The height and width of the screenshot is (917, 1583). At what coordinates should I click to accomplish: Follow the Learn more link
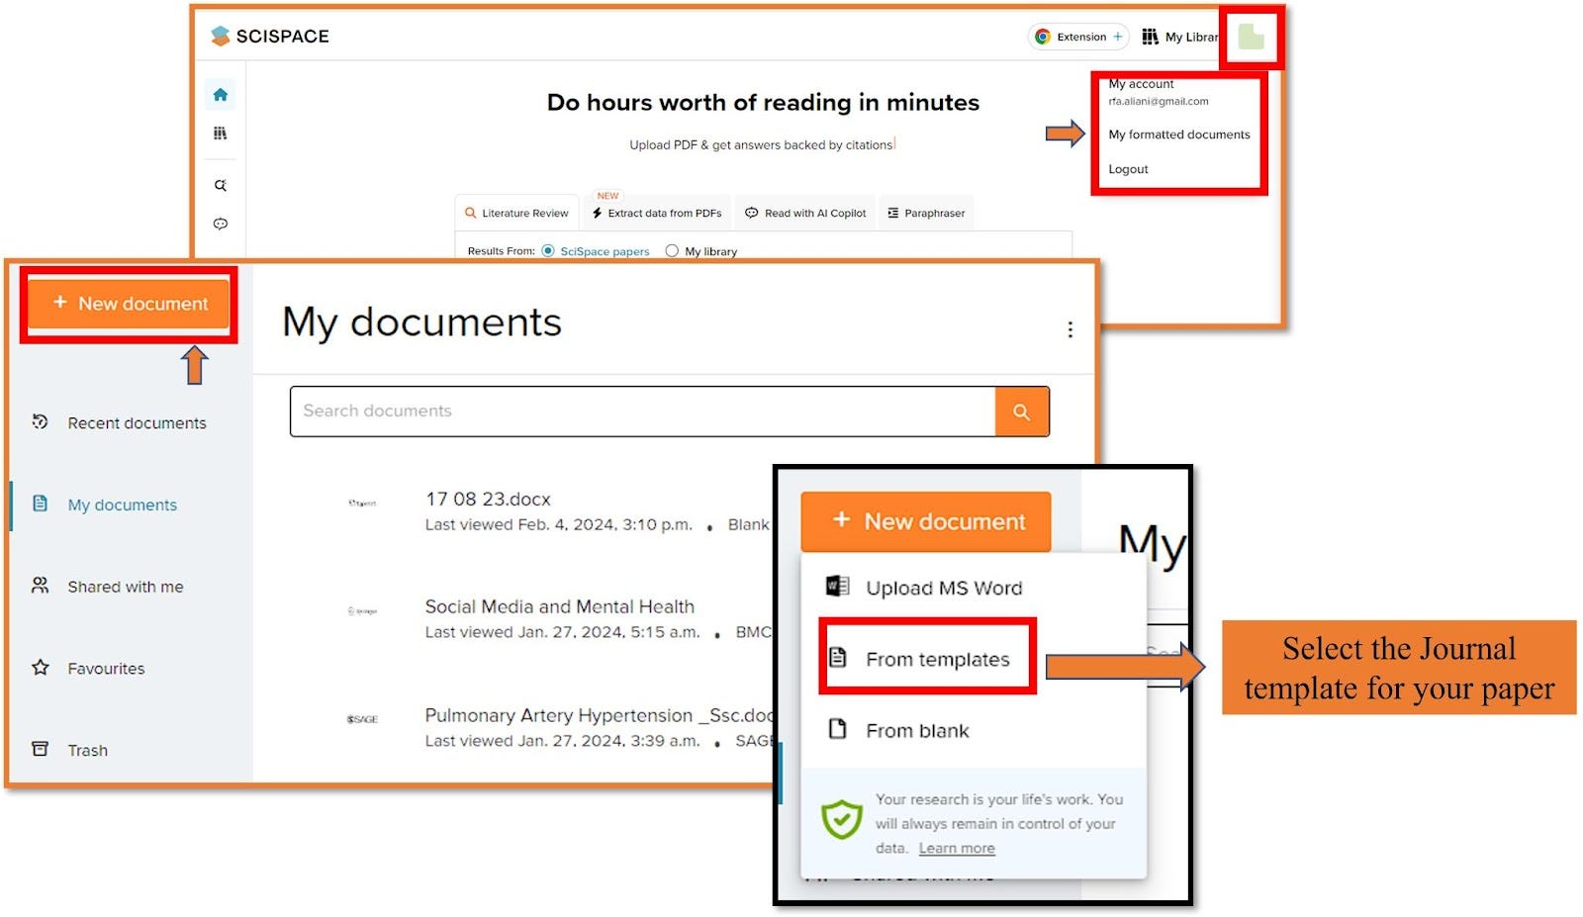pyautogui.click(x=957, y=849)
